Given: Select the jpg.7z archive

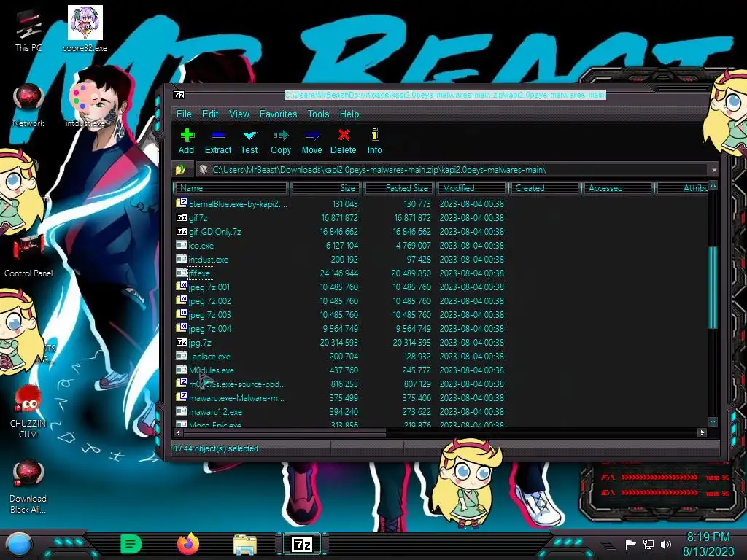Looking at the screenshot, I should (x=340, y=342).
